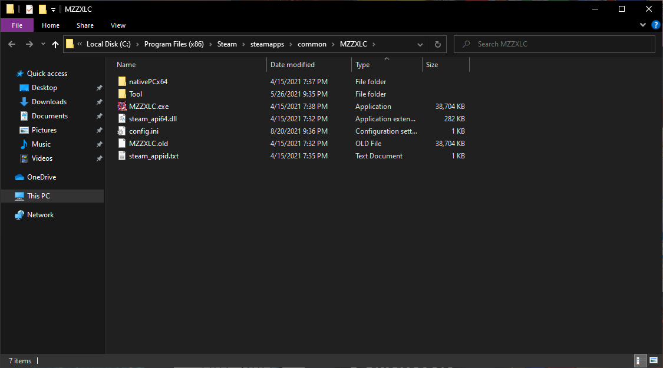The width and height of the screenshot is (663, 368).
Task: Open the View ribbon tab
Action: click(118, 25)
